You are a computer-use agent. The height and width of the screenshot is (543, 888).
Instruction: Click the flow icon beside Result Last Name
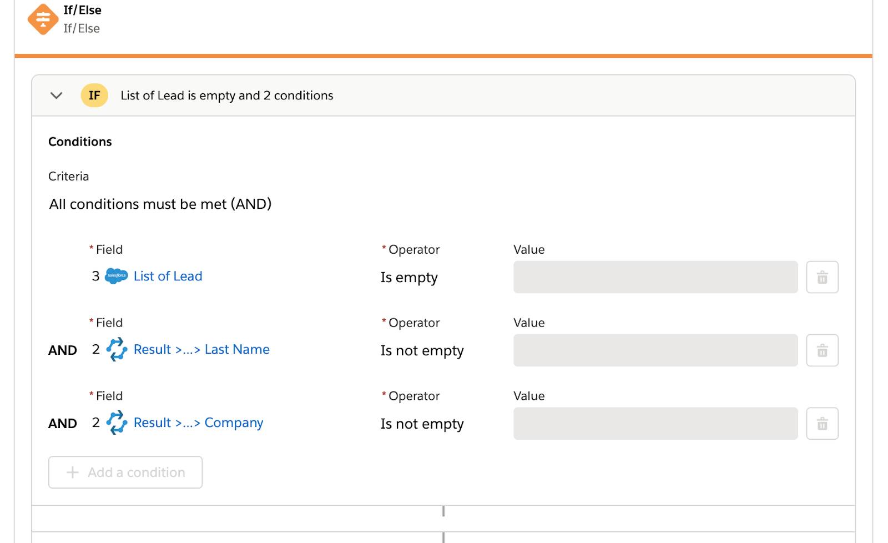point(117,349)
